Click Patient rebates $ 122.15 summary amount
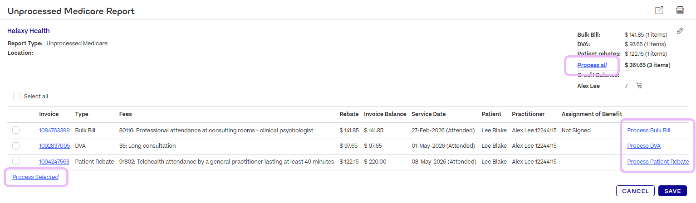This screenshot has height=203, width=696. [645, 54]
